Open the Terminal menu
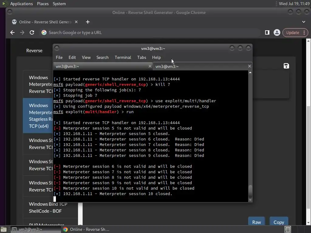Screen dimensions: 311x233 point(123,57)
